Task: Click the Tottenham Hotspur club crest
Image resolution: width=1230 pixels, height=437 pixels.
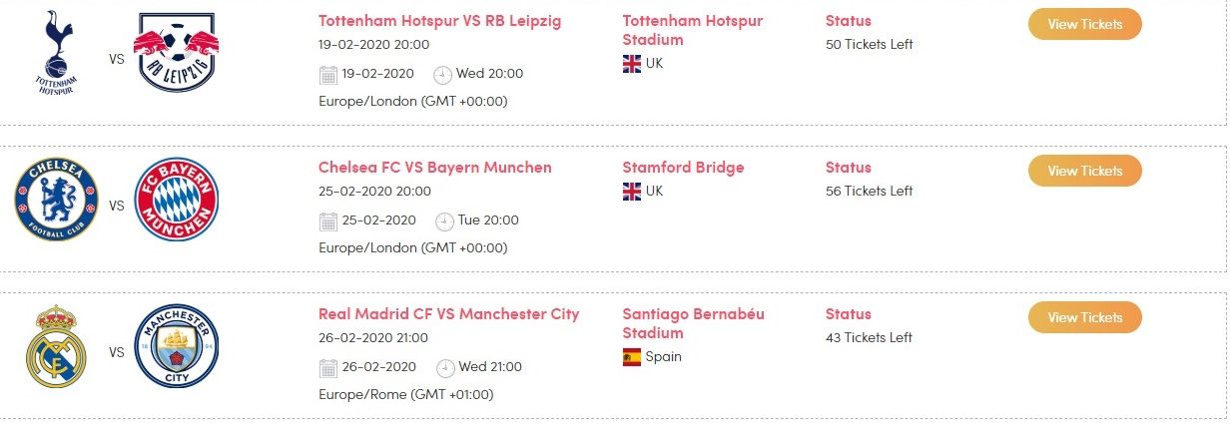Action: [56, 53]
